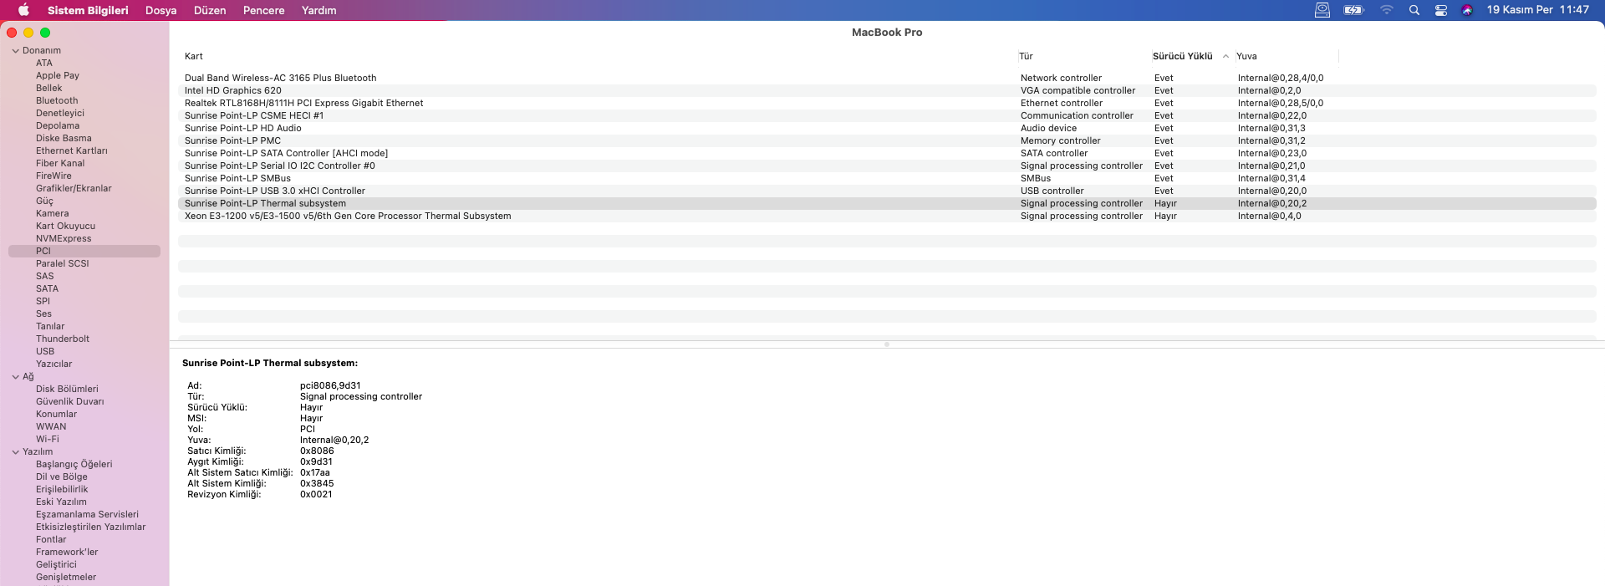Open the battery status menu
The width and height of the screenshot is (1605, 586).
[1353, 10]
